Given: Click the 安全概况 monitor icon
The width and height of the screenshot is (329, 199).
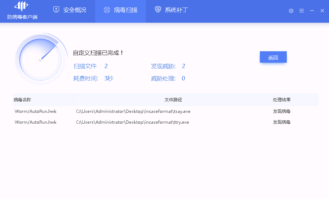Looking at the screenshot, I should coord(56,10).
